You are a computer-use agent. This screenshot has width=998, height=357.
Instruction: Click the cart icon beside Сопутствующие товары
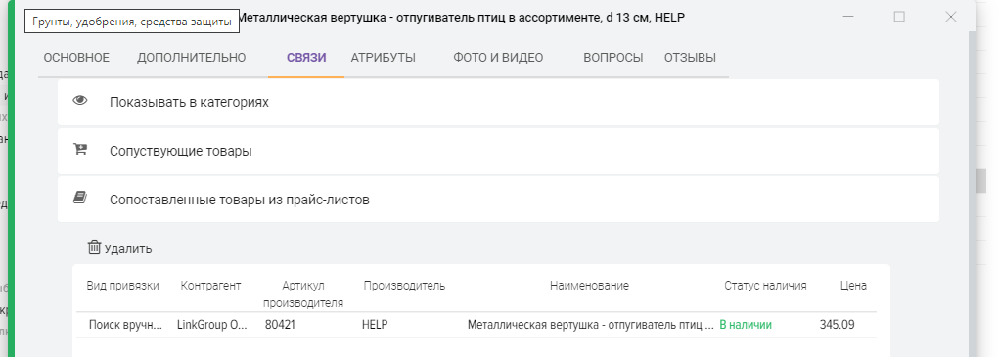[79, 150]
